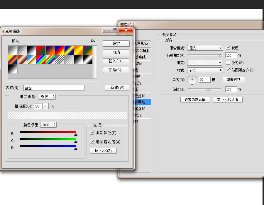The image size is (264, 205).
Task: Click the 存储(S)... button
Action: (x=116, y=70)
